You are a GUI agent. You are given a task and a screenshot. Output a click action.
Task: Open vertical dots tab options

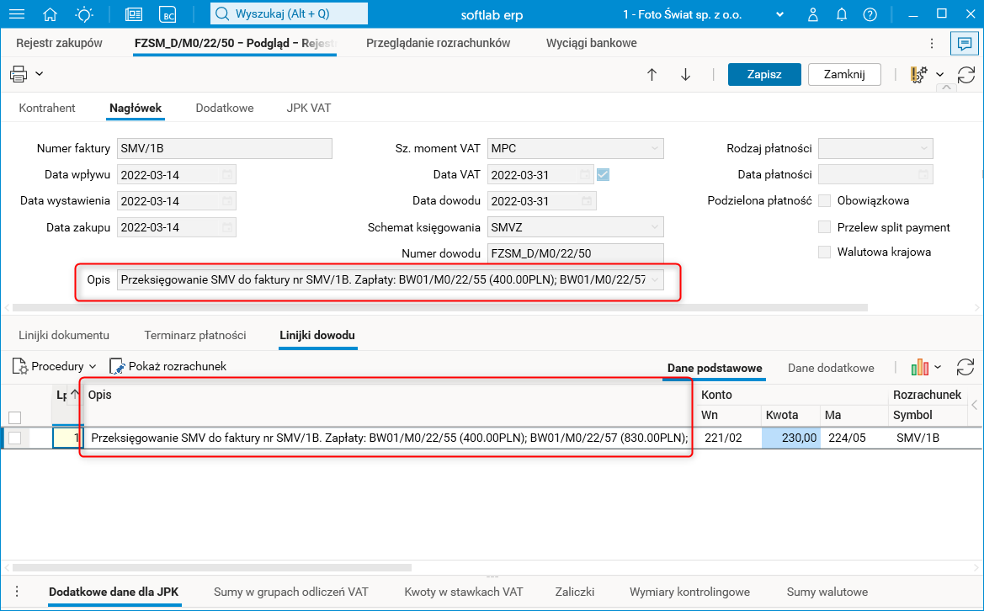coord(932,43)
